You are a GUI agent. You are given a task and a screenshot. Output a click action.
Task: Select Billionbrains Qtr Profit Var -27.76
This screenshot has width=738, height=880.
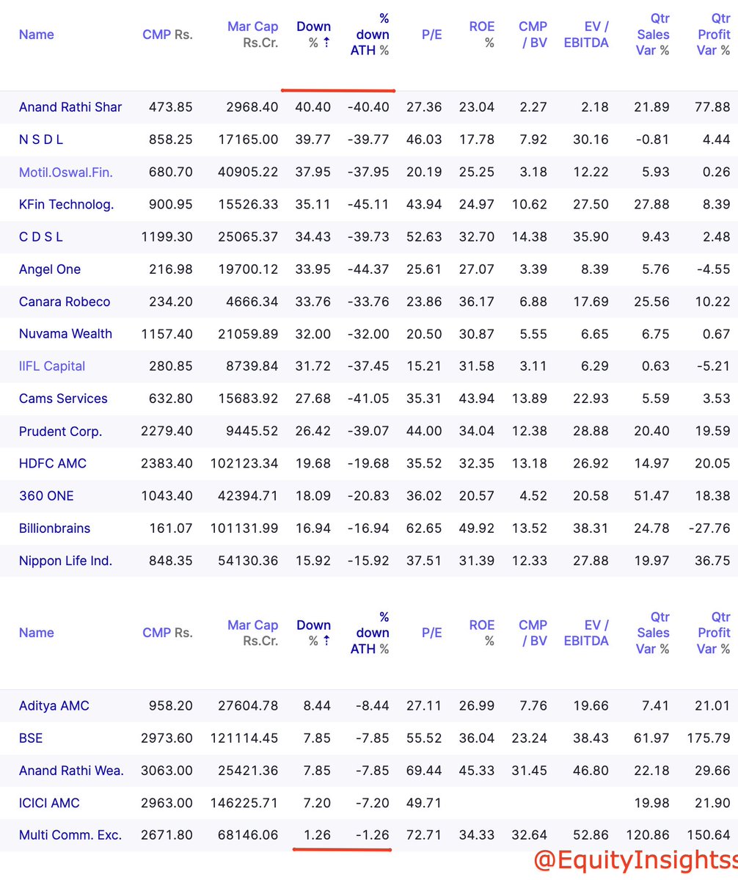click(709, 528)
